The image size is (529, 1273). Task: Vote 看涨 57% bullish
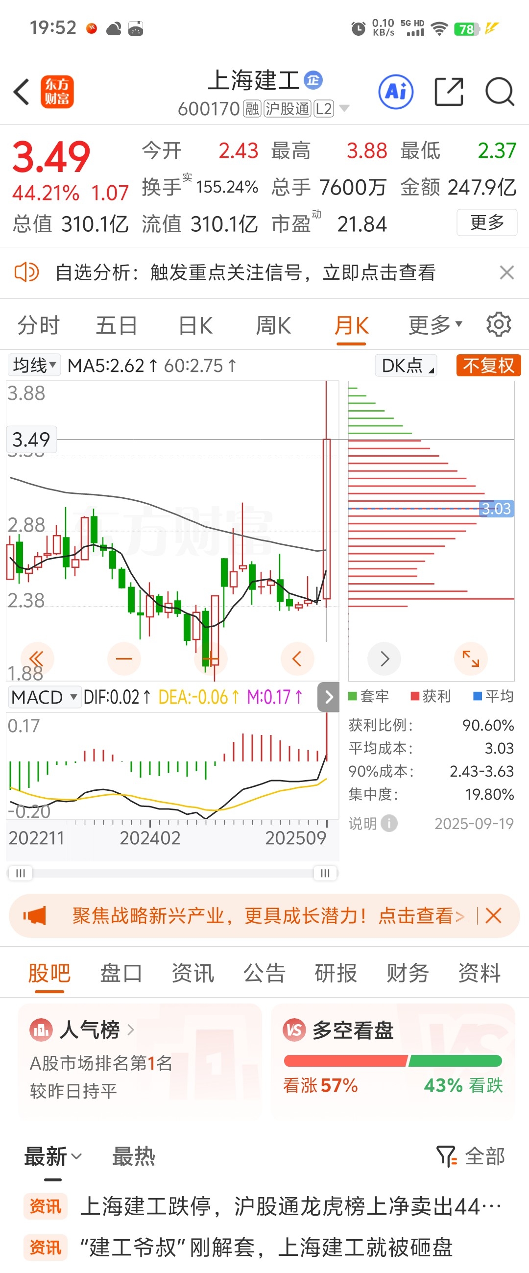pos(320,1086)
